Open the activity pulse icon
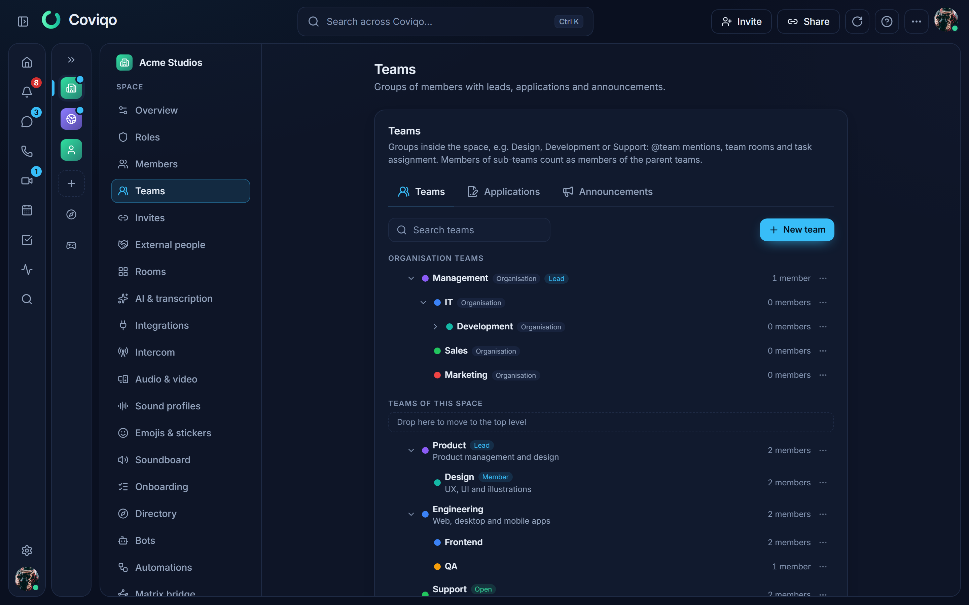The image size is (969, 605). coord(27,269)
